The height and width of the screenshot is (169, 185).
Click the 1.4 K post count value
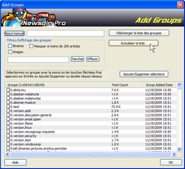point(115,132)
